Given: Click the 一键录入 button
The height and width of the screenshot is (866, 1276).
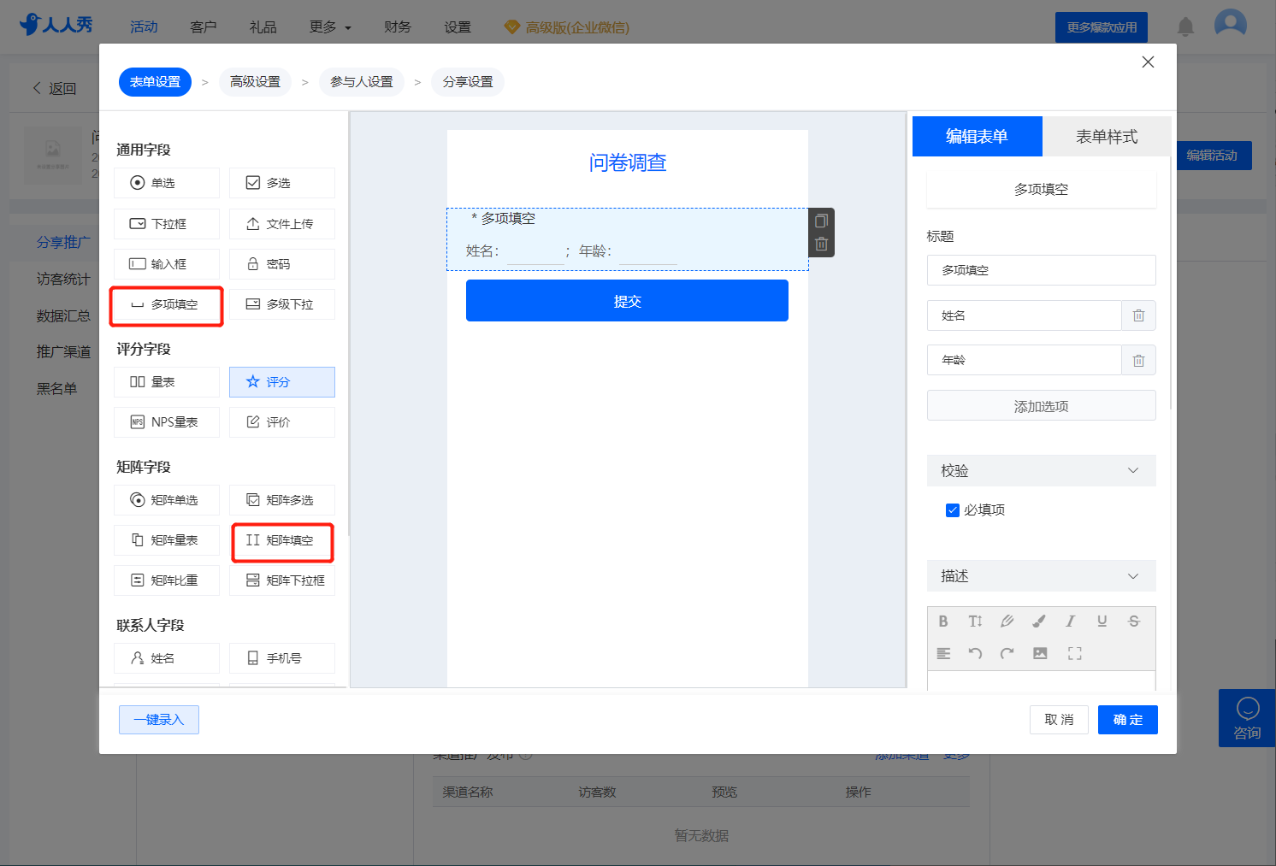Looking at the screenshot, I should pyautogui.click(x=159, y=720).
